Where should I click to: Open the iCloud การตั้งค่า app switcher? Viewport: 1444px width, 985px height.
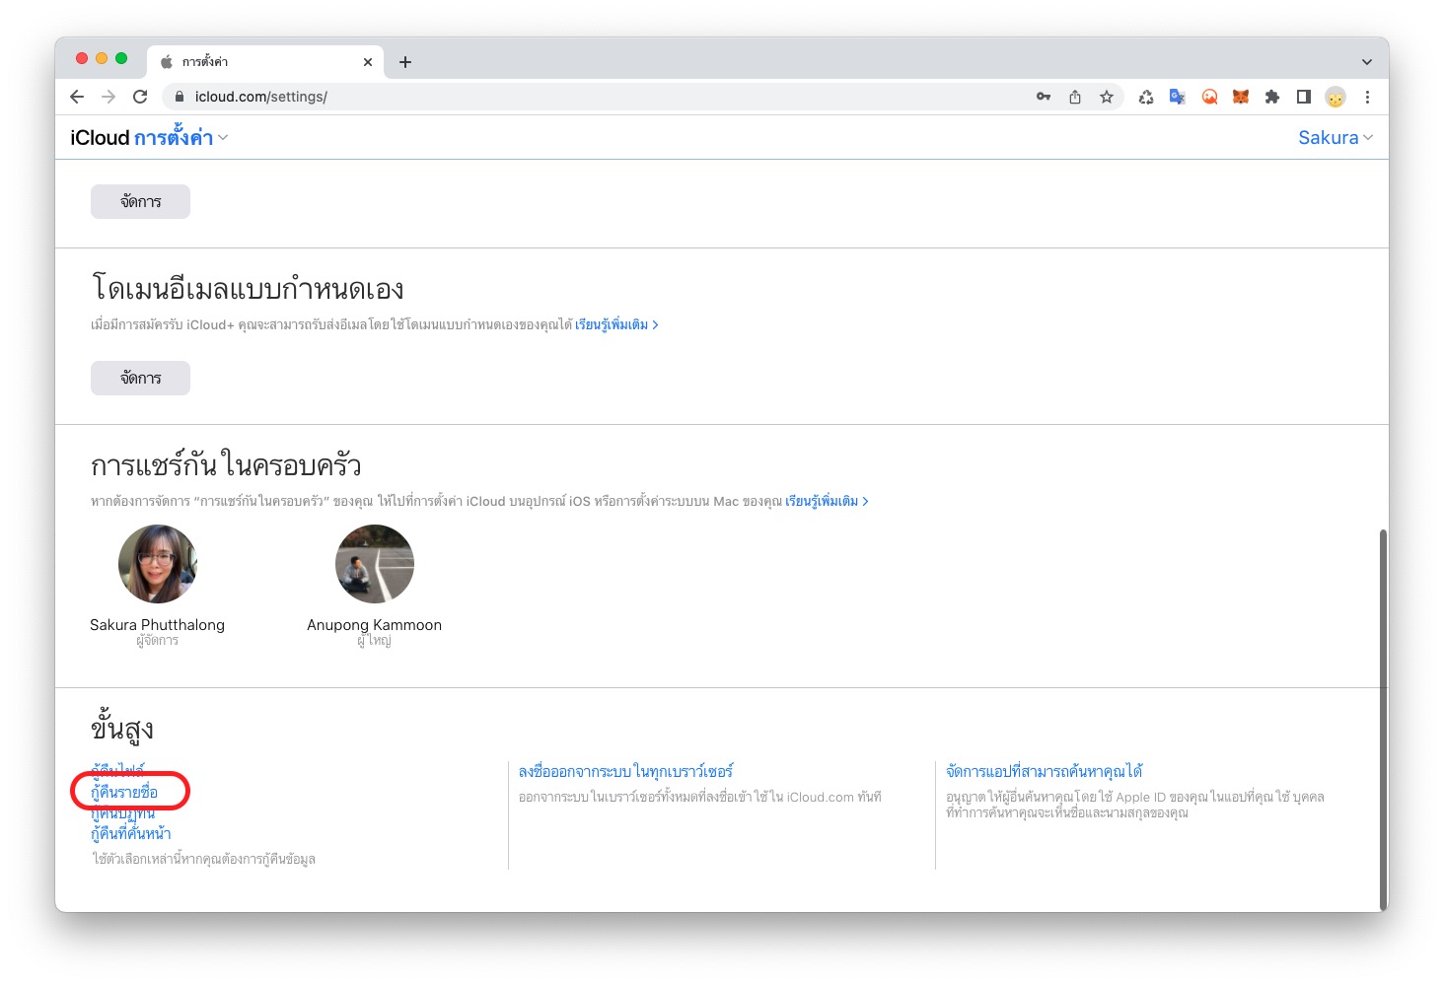180,138
